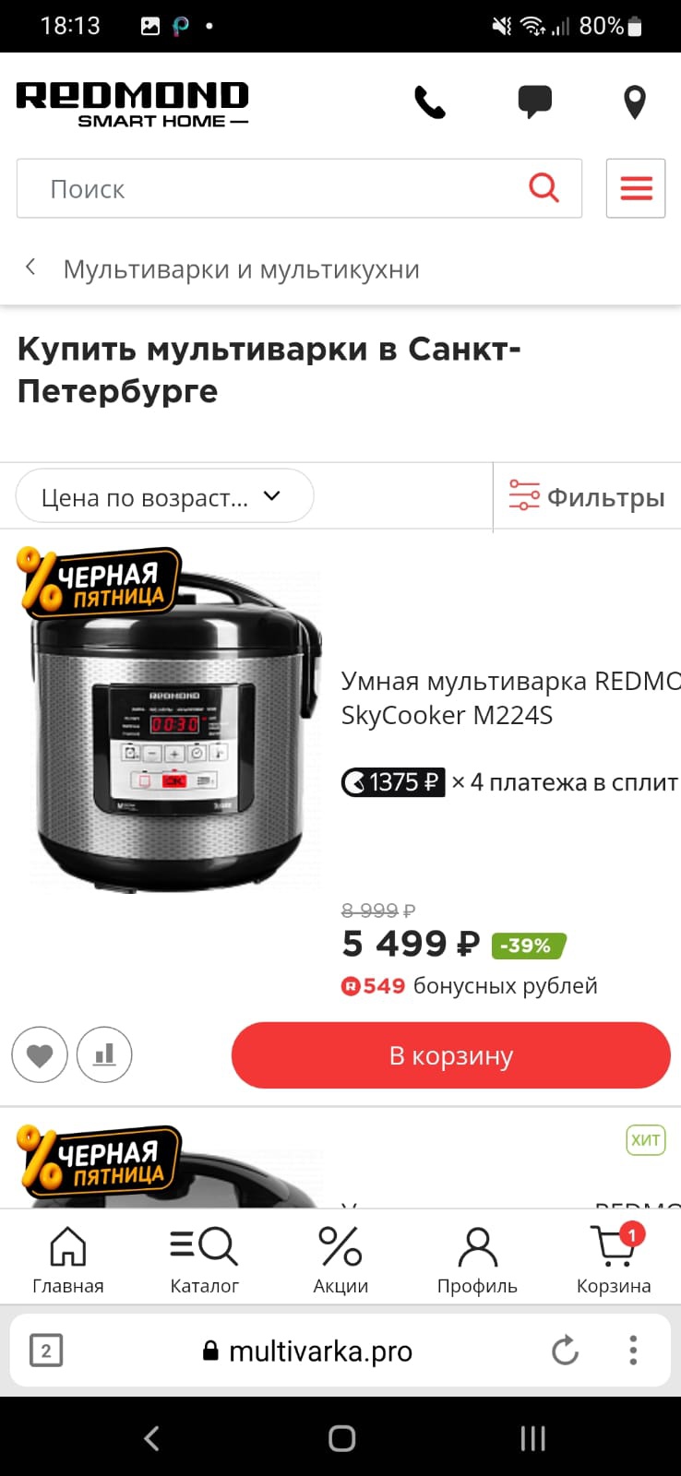Open the Акции percent tab
681x1476 pixels.
pyautogui.click(x=340, y=1260)
